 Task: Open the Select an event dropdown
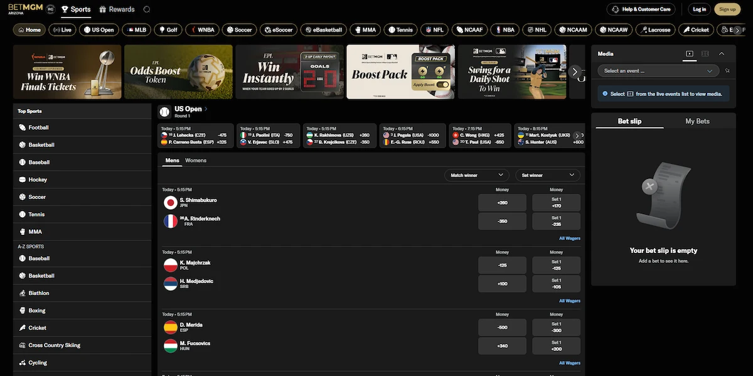pos(658,71)
